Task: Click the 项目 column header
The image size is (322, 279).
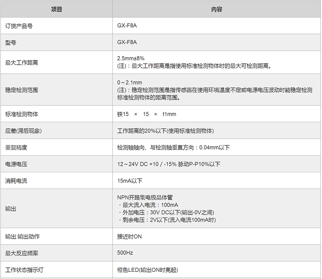Action: [56, 9]
